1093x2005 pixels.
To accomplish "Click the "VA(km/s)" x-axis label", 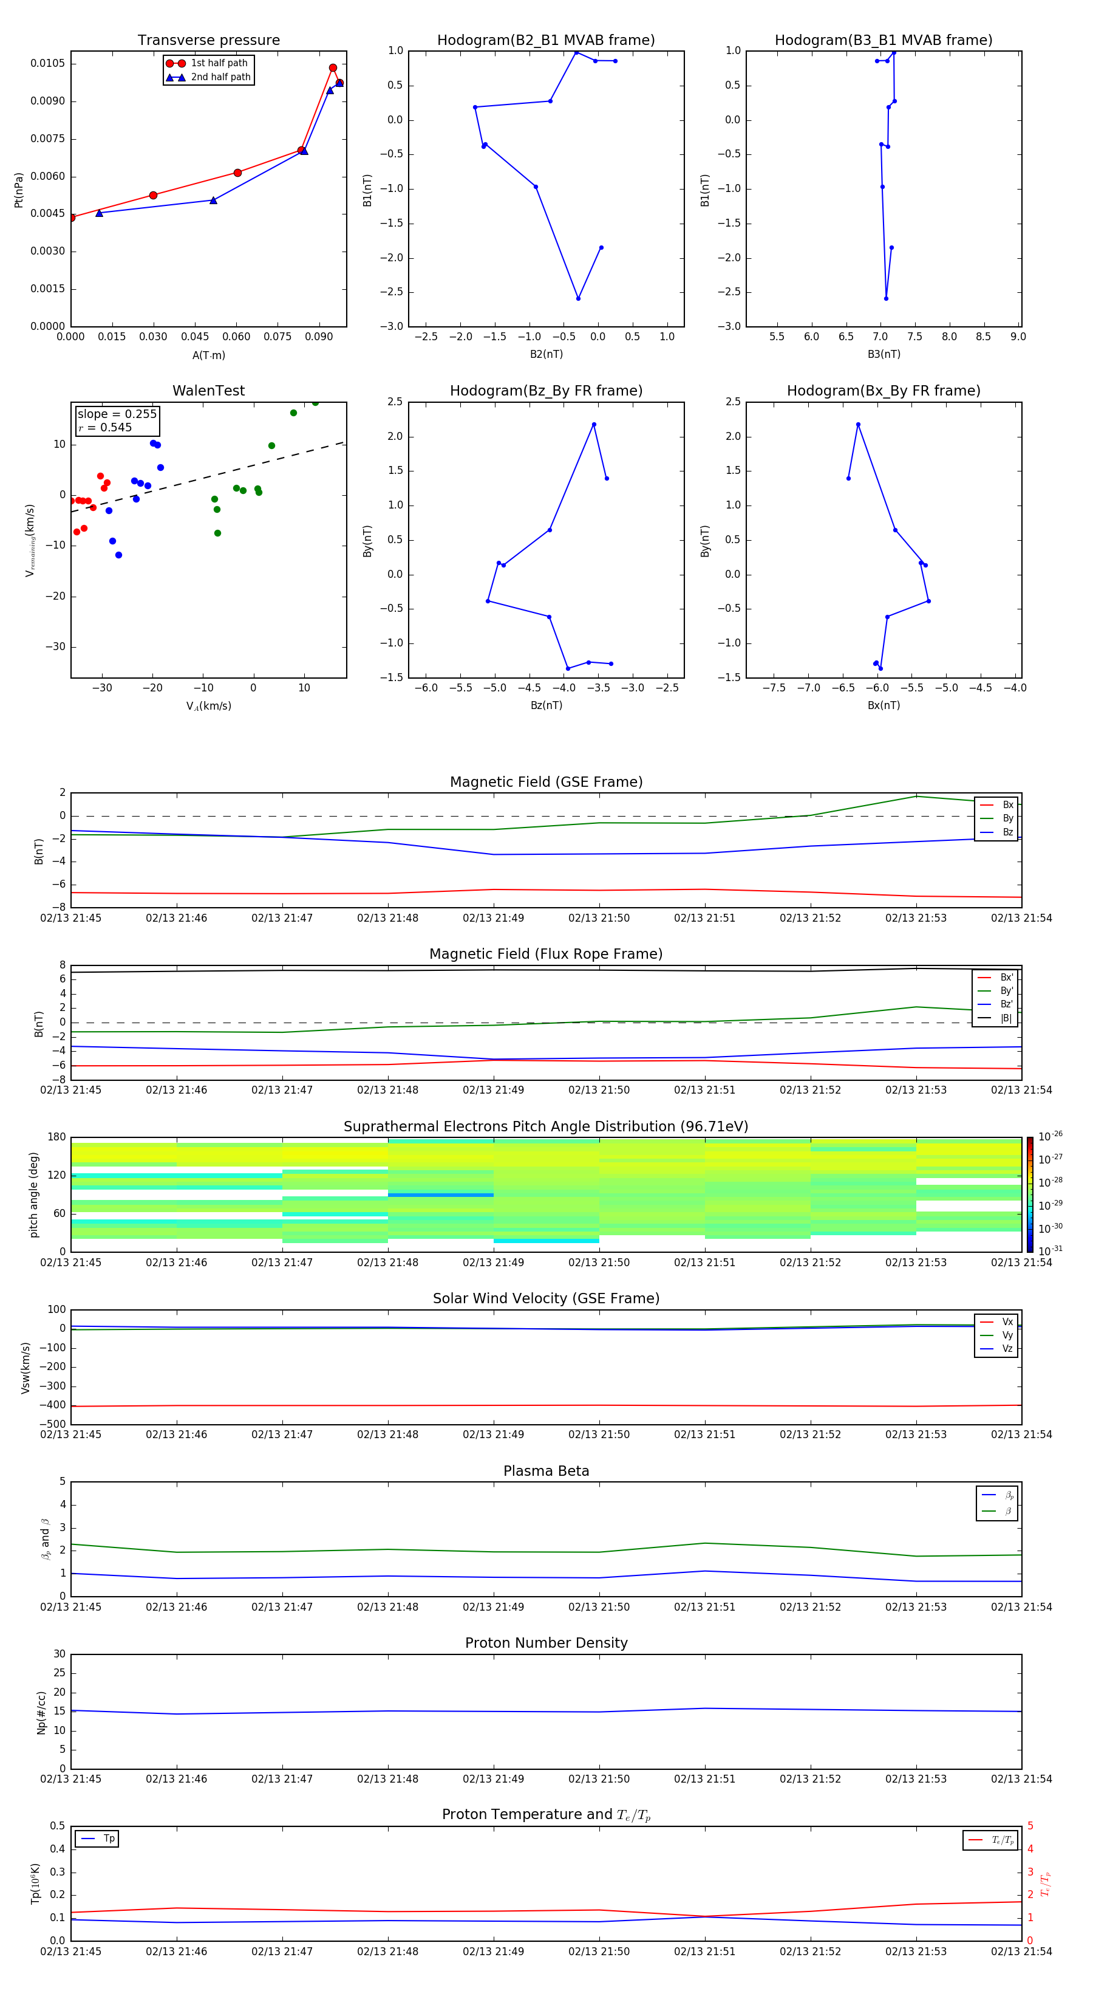I will (208, 706).
